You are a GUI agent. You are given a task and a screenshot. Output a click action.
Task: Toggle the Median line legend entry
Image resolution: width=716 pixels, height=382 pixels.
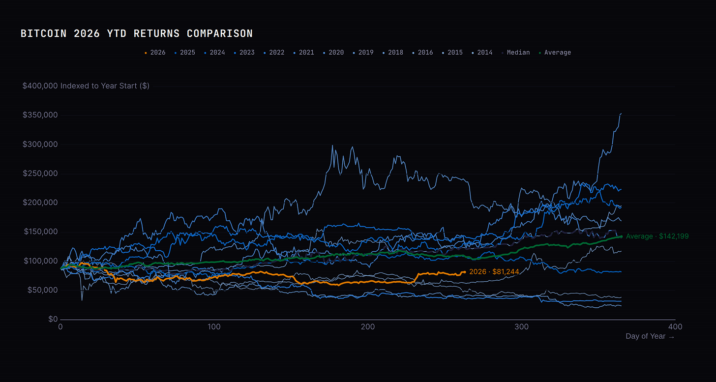[515, 53]
